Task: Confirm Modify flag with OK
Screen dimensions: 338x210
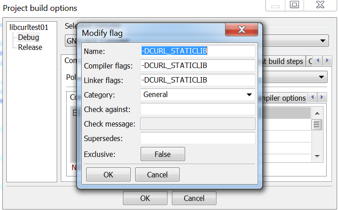Action: tap(108, 175)
